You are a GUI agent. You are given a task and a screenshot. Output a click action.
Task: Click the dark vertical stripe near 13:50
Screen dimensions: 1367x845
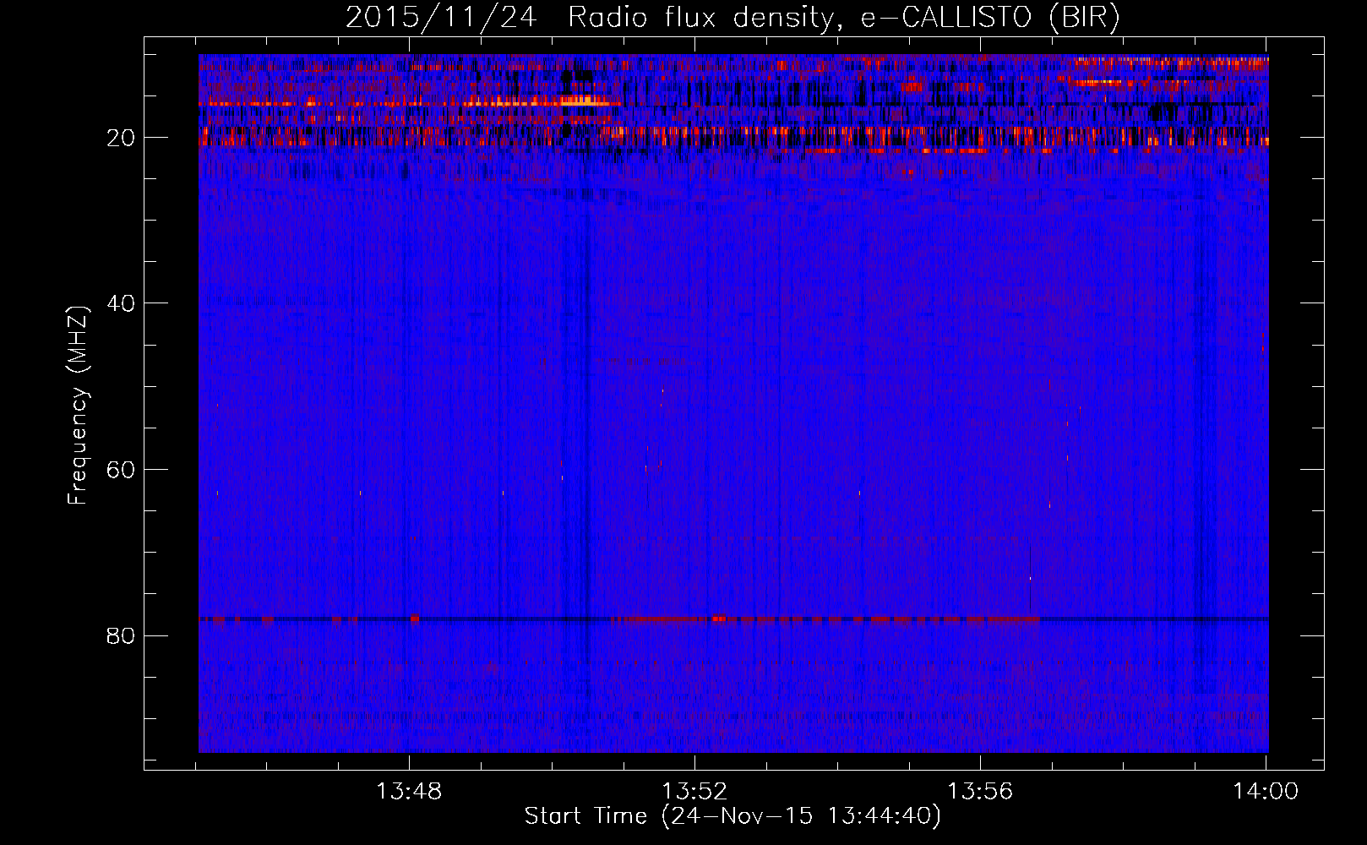tap(585, 422)
